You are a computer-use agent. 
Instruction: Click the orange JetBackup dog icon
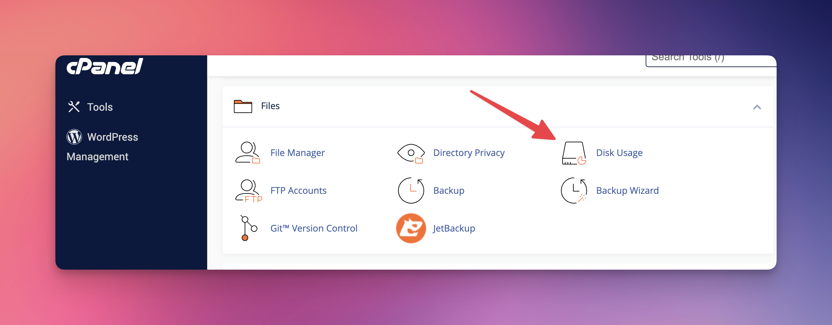[411, 228]
